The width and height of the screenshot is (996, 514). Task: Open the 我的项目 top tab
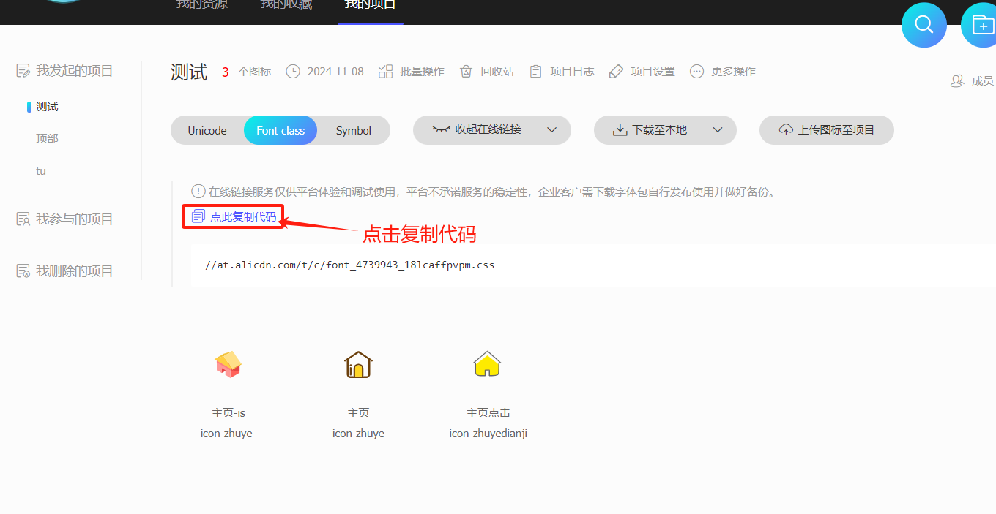click(370, 6)
